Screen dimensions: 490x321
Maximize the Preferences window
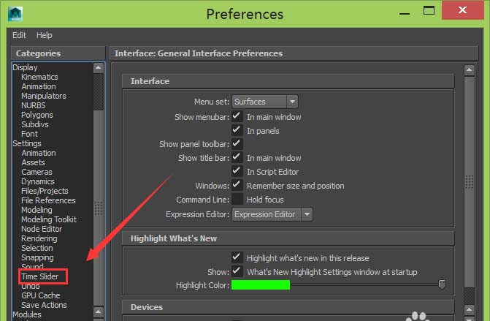429,11
